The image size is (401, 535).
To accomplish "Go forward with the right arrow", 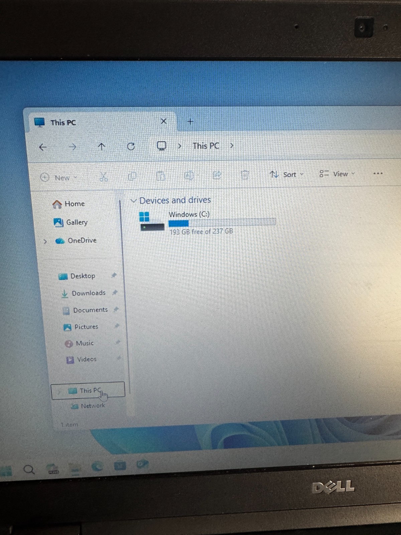I will point(72,146).
